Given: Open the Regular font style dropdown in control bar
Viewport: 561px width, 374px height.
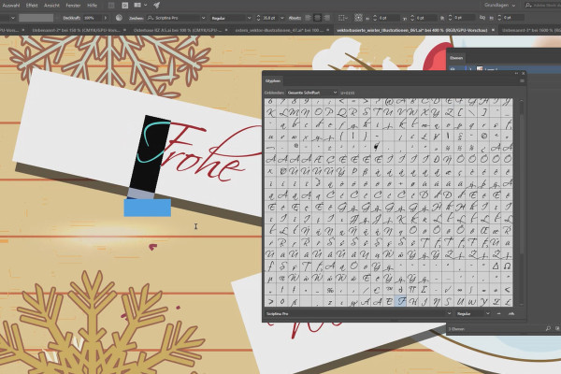Looking at the screenshot, I should tap(231, 18).
